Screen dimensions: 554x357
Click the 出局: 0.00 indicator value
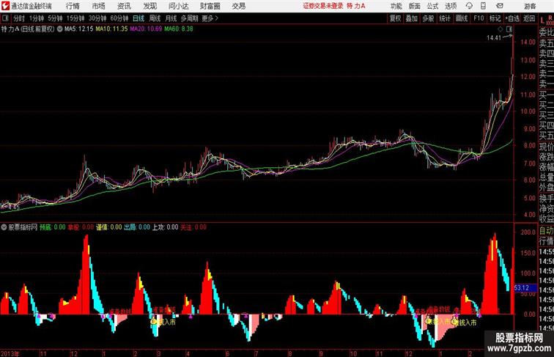click(x=137, y=227)
